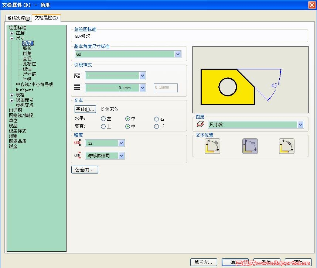Screen dimensions: 317x268
Task: Select 线性 in the tree
Action: pos(27,69)
